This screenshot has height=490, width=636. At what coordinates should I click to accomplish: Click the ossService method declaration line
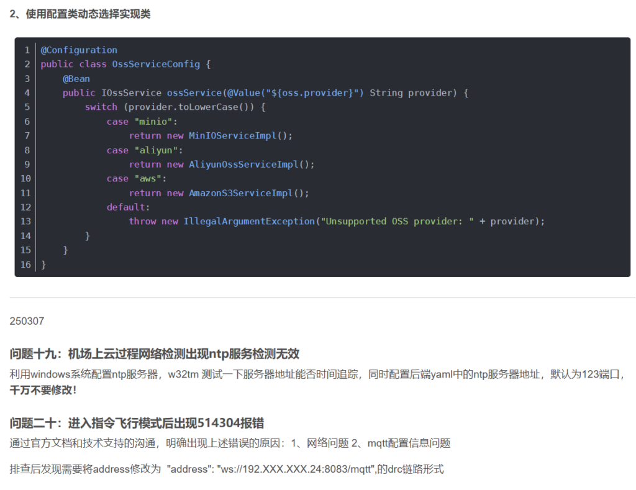coord(266,93)
